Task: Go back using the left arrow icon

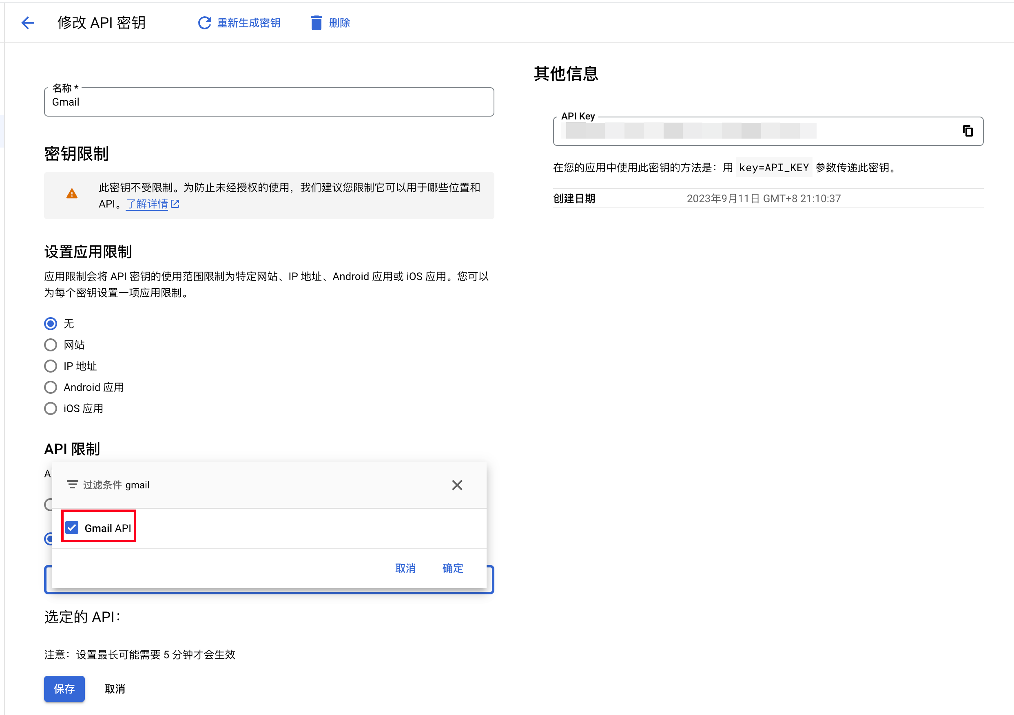Action: click(x=28, y=22)
